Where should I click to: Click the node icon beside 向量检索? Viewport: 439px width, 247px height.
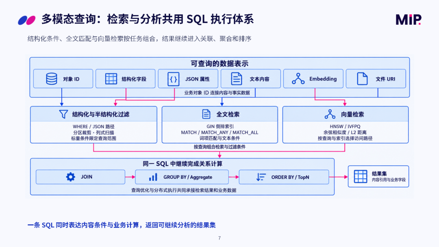click(x=330, y=114)
